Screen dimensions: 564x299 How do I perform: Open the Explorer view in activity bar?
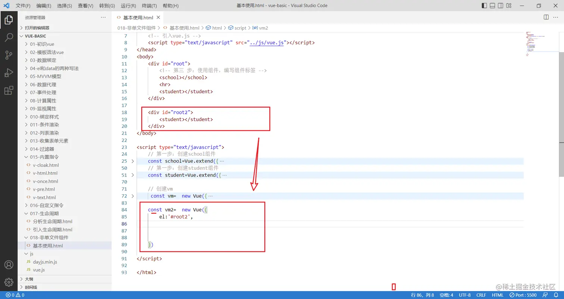click(x=9, y=20)
